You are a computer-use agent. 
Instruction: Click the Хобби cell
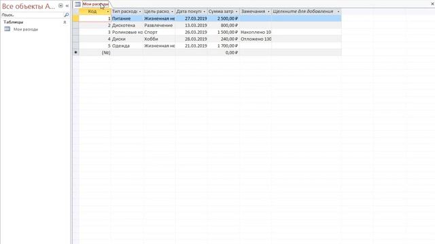[x=159, y=39]
